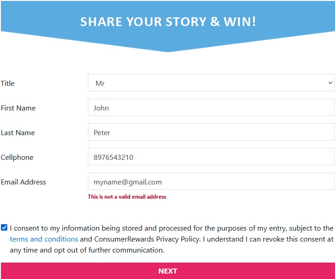Click the First Name label
The image size is (335, 279).
[x=18, y=108]
